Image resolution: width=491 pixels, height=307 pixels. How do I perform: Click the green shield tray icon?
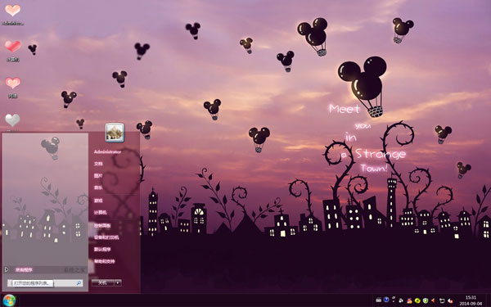pyautogui.click(x=426, y=300)
